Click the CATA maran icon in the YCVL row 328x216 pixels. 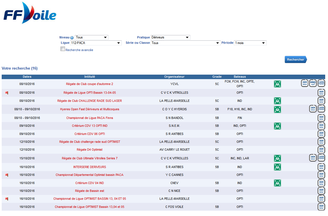coord(321,83)
